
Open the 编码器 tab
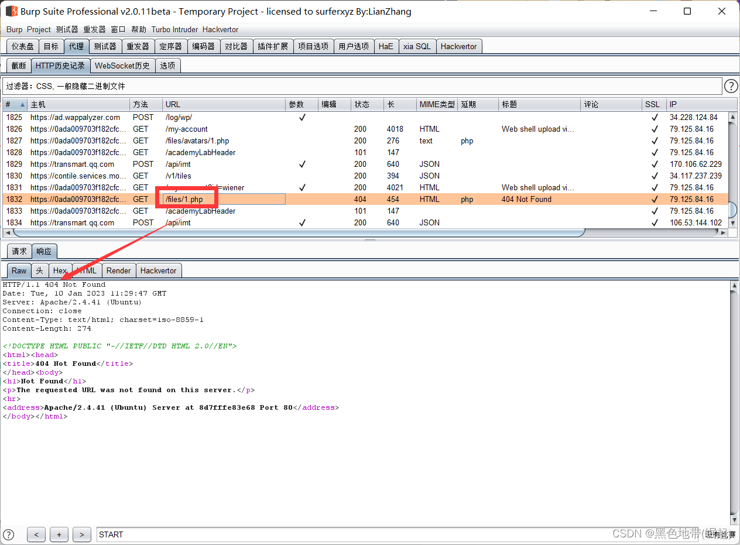[203, 46]
